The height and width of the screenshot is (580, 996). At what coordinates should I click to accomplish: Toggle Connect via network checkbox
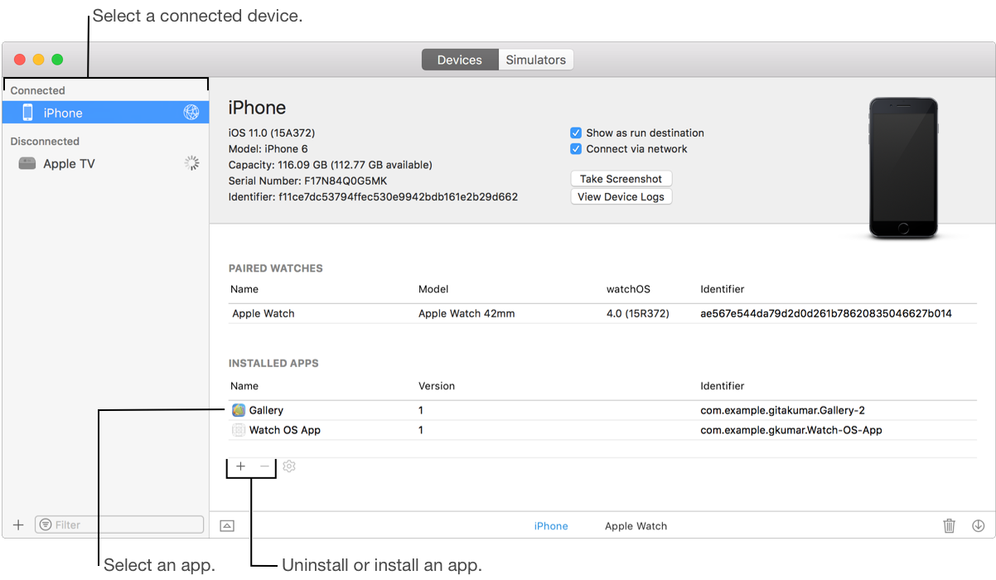[576, 149]
